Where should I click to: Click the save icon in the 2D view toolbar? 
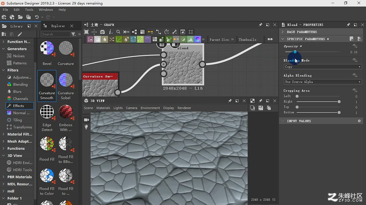260,108
